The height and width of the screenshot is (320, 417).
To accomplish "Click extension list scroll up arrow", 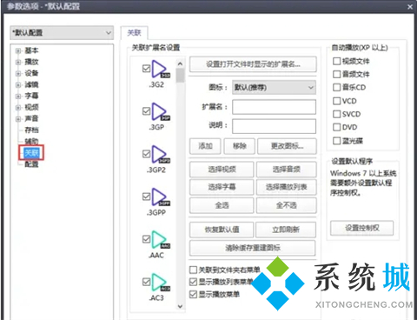I will (180, 63).
